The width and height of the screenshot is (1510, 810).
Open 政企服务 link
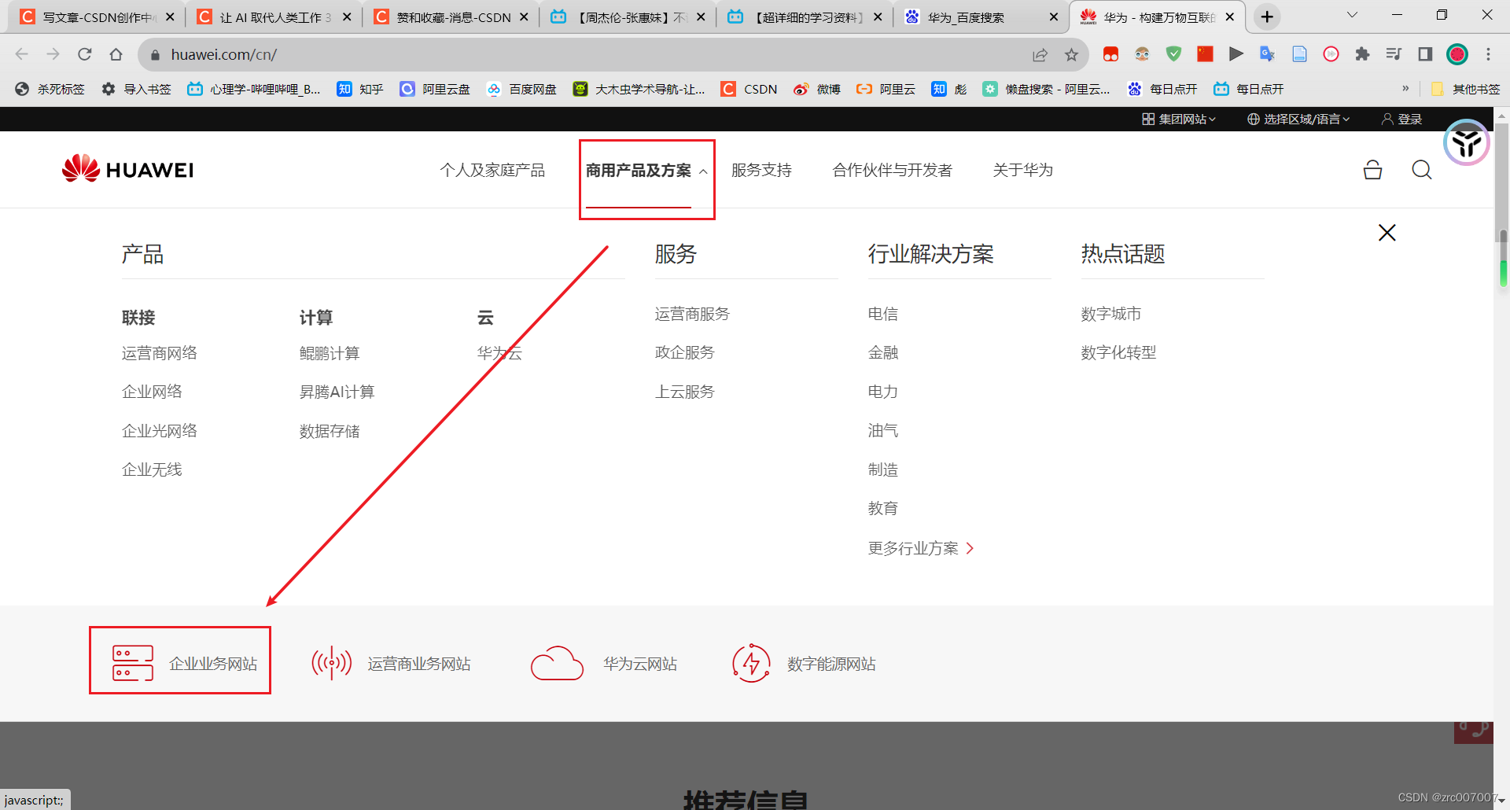point(685,352)
